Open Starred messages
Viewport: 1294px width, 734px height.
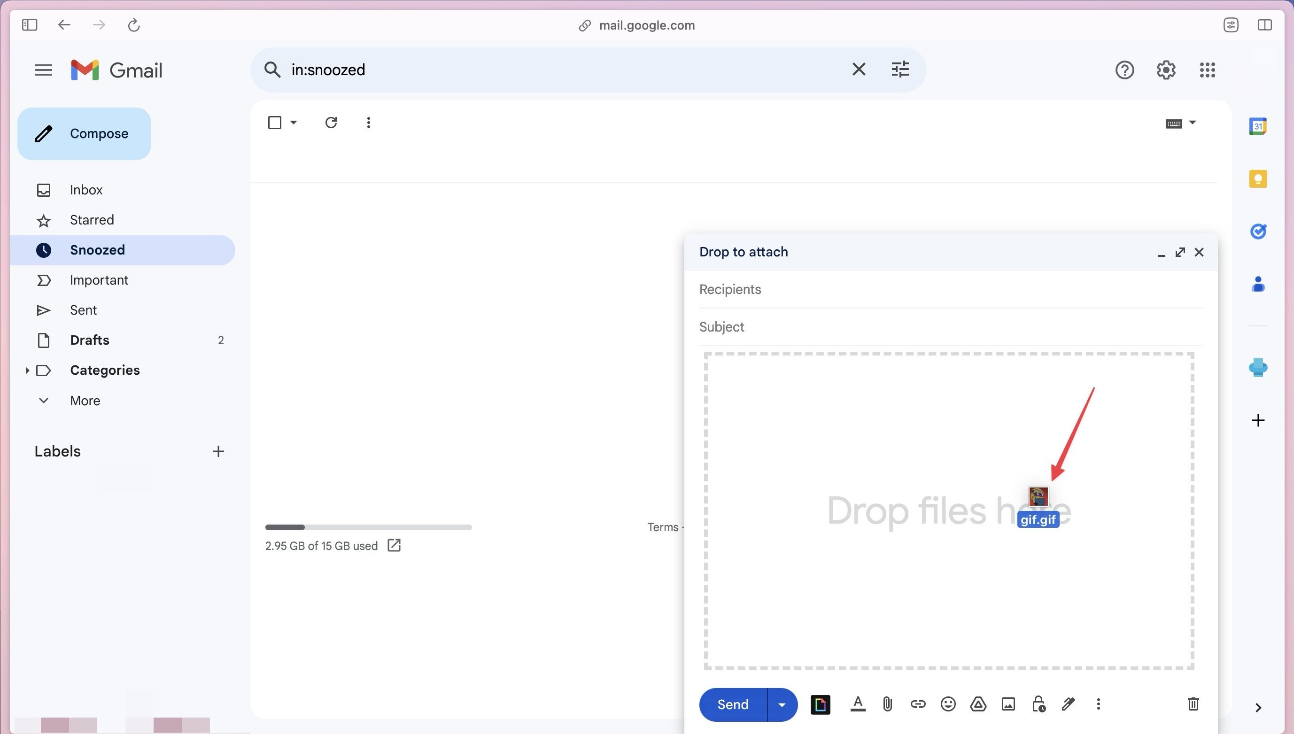123,220
